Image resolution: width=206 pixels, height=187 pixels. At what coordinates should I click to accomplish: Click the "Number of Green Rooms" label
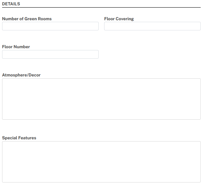(27, 19)
